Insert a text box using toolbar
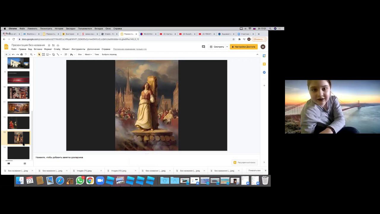Viewport: 380px width, 214px height. click(x=43, y=54)
